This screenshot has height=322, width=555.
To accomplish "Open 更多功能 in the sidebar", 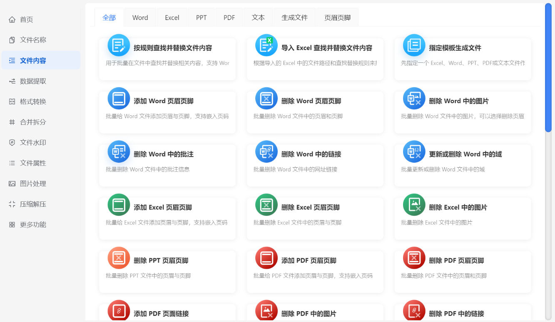I will click(x=41, y=225).
